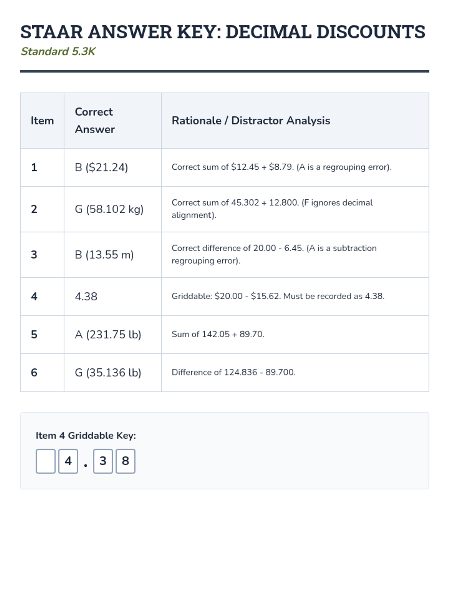The width and height of the screenshot is (449, 599).
Task: Select the griddable box containing 4
Action: pos(68,461)
